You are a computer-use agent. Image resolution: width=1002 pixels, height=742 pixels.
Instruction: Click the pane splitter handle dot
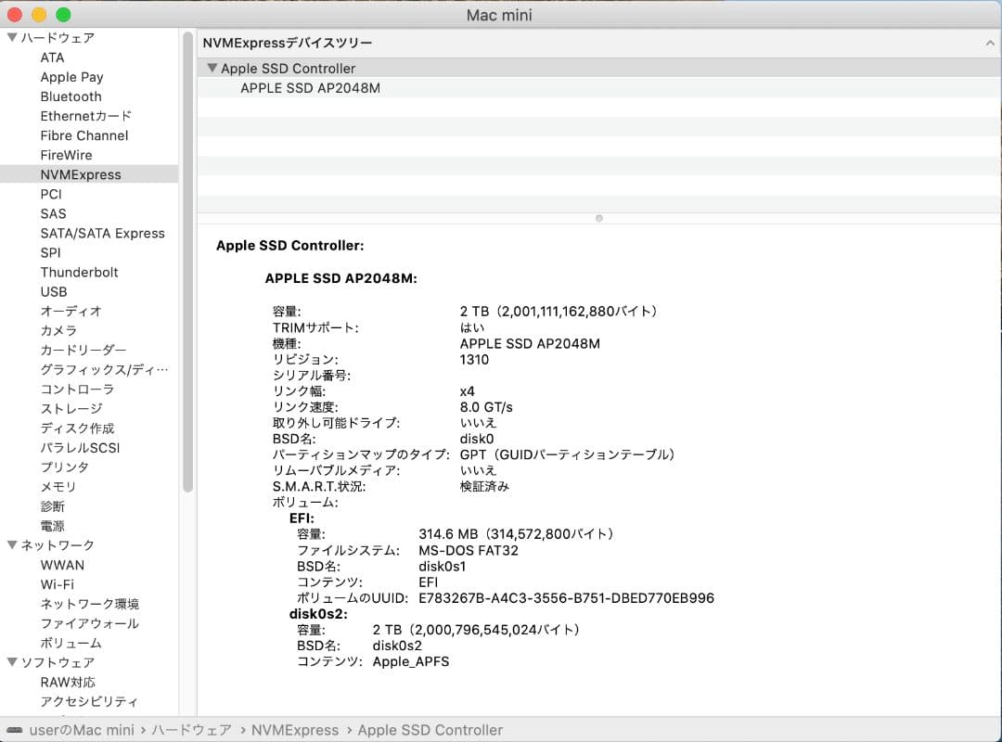click(598, 219)
